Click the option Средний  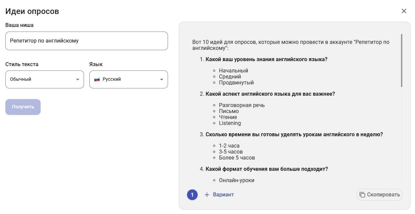230,77
